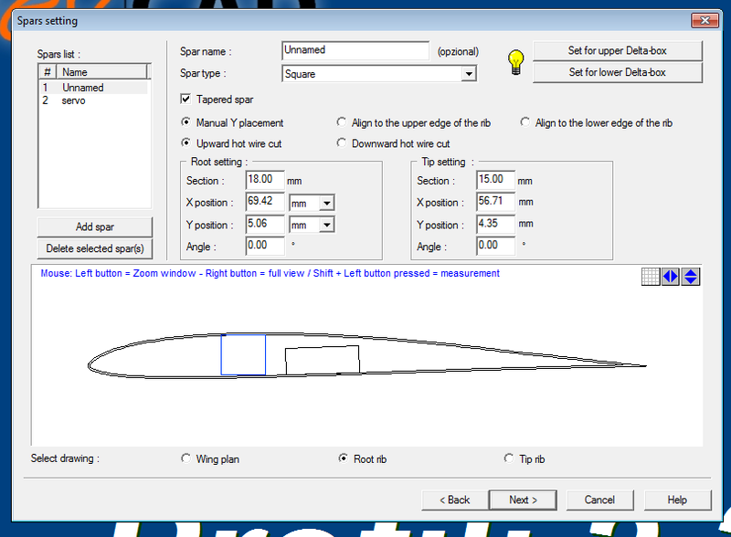Click the Next button
This screenshot has width=731, height=537.
[524, 500]
